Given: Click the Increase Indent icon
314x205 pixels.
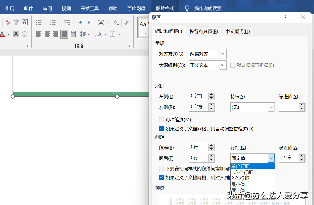Looking at the screenshot, I should pyautogui.click(x=90, y=23).
